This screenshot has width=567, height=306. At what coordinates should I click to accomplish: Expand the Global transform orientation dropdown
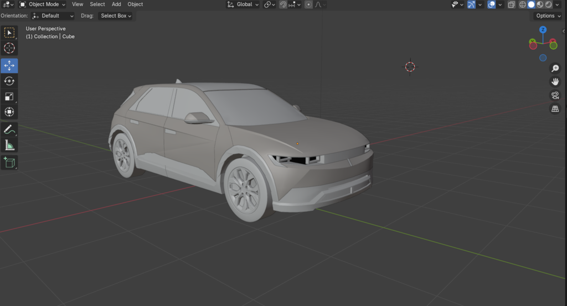[243, 4]
